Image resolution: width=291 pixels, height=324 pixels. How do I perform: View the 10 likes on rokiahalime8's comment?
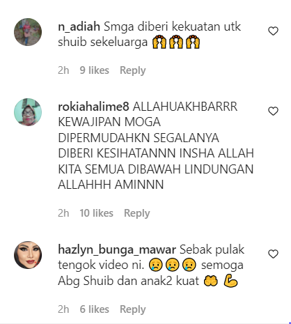pyautogui.click(x=97, y=213)
